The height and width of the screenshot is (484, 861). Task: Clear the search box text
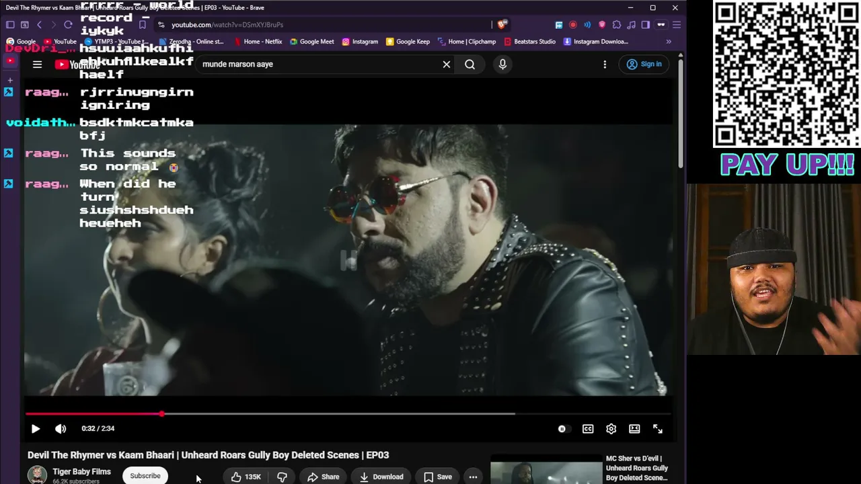tap(447, 65)
